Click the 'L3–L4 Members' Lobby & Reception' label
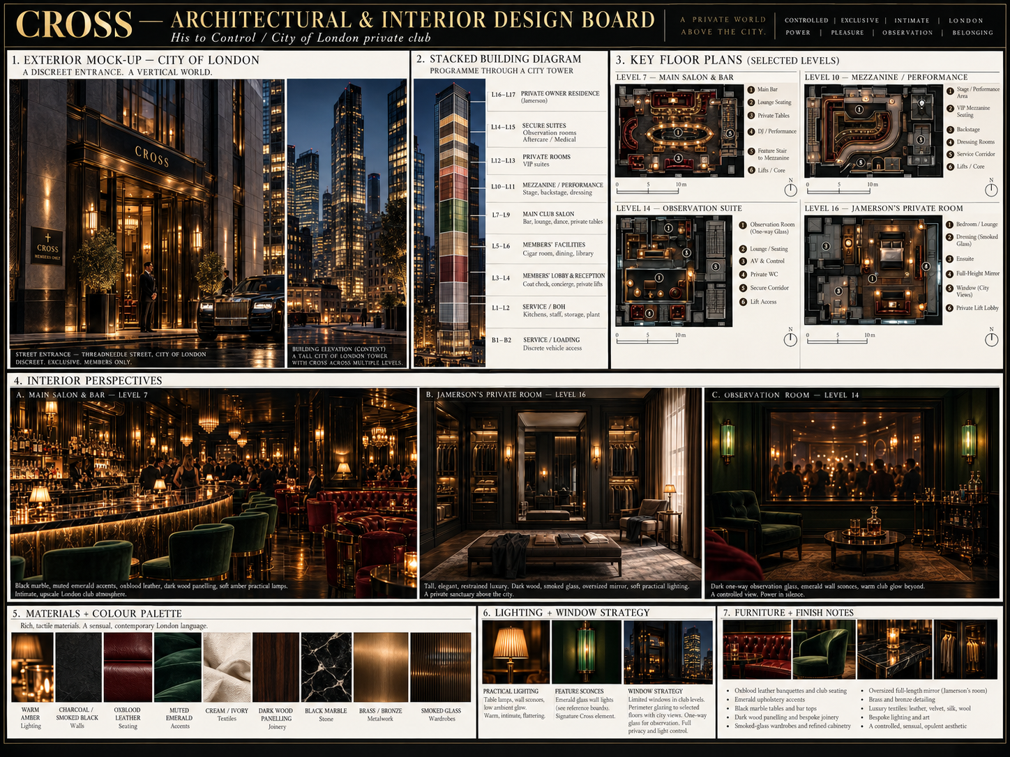 click(548, 280)
